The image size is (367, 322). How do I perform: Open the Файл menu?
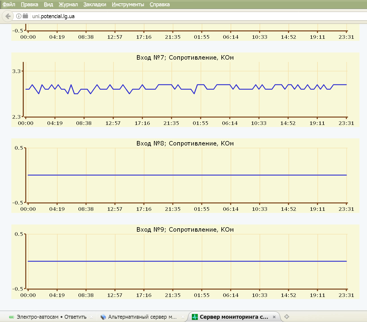[x=9, y=4]
